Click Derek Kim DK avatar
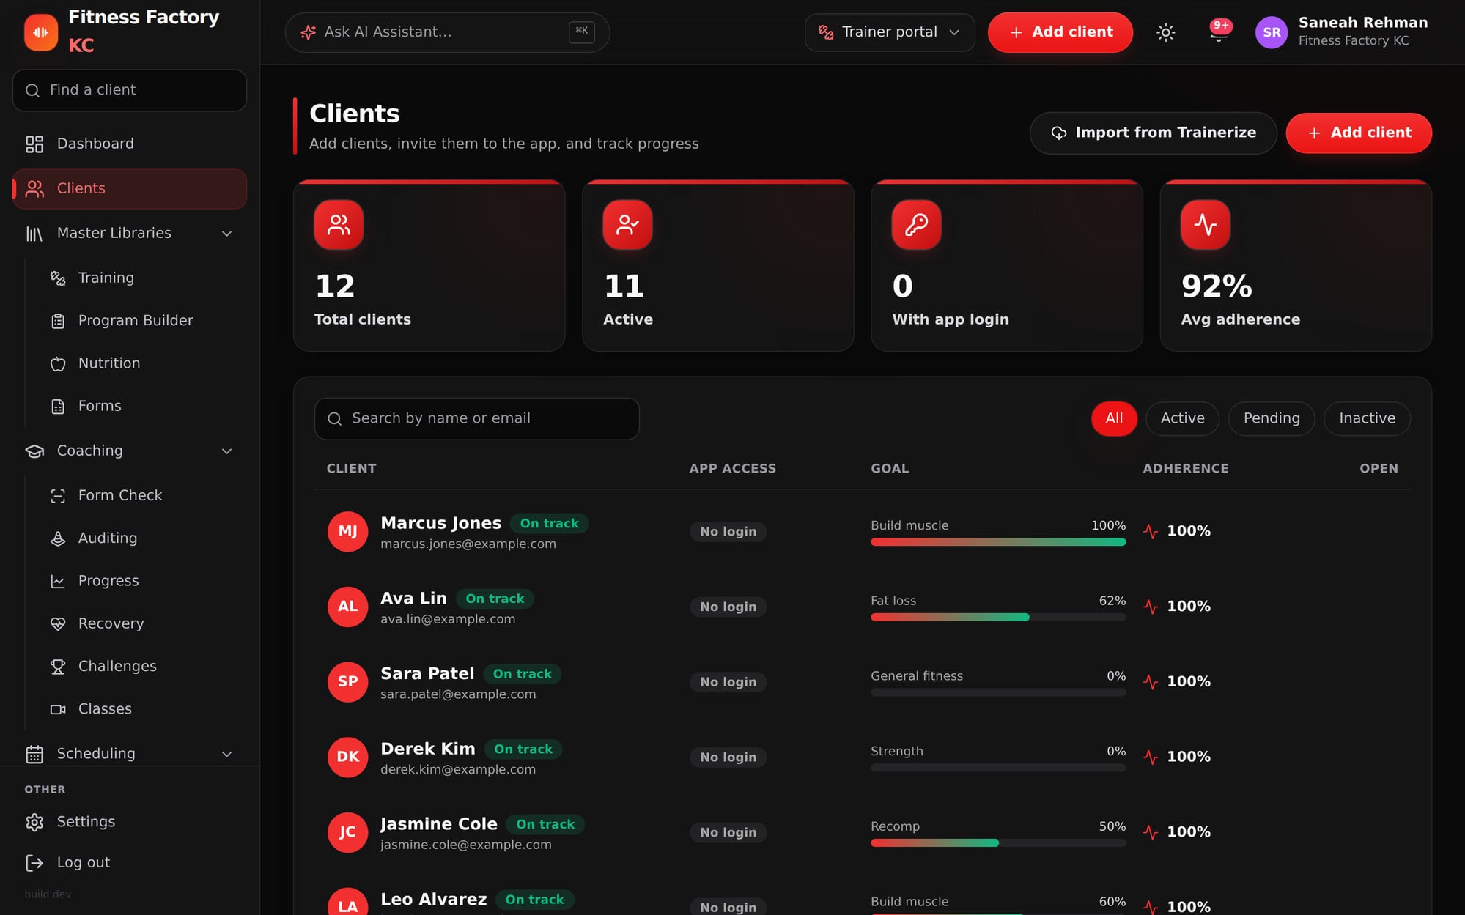 coord(347,757)
